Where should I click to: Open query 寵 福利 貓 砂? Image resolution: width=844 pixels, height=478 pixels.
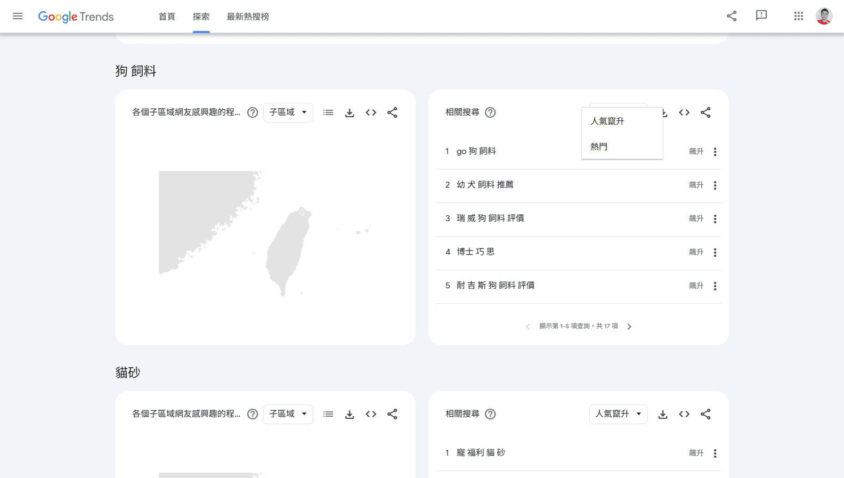(x=481, y=453)
